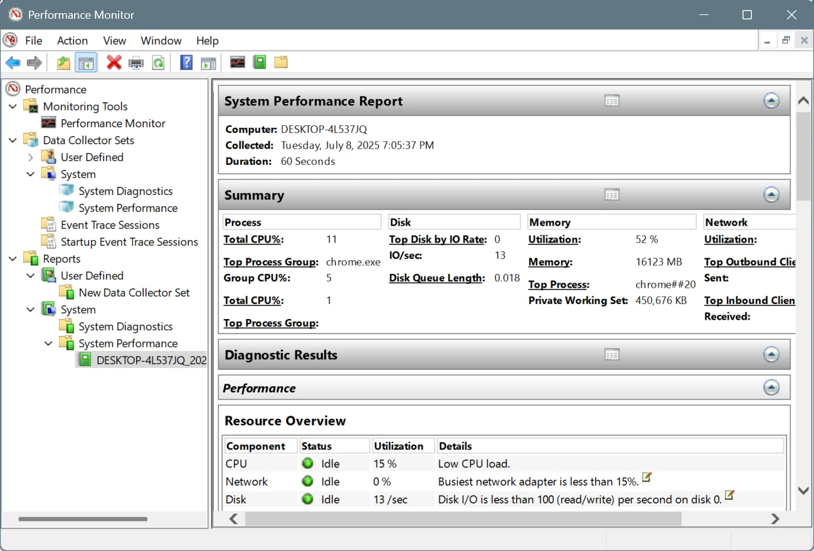Image resolution: width=814 pixels, height=551 pixels.
Task: Click View as Performance Monitor graph icon
Action: pyautogui.click(x=237, y=62)
